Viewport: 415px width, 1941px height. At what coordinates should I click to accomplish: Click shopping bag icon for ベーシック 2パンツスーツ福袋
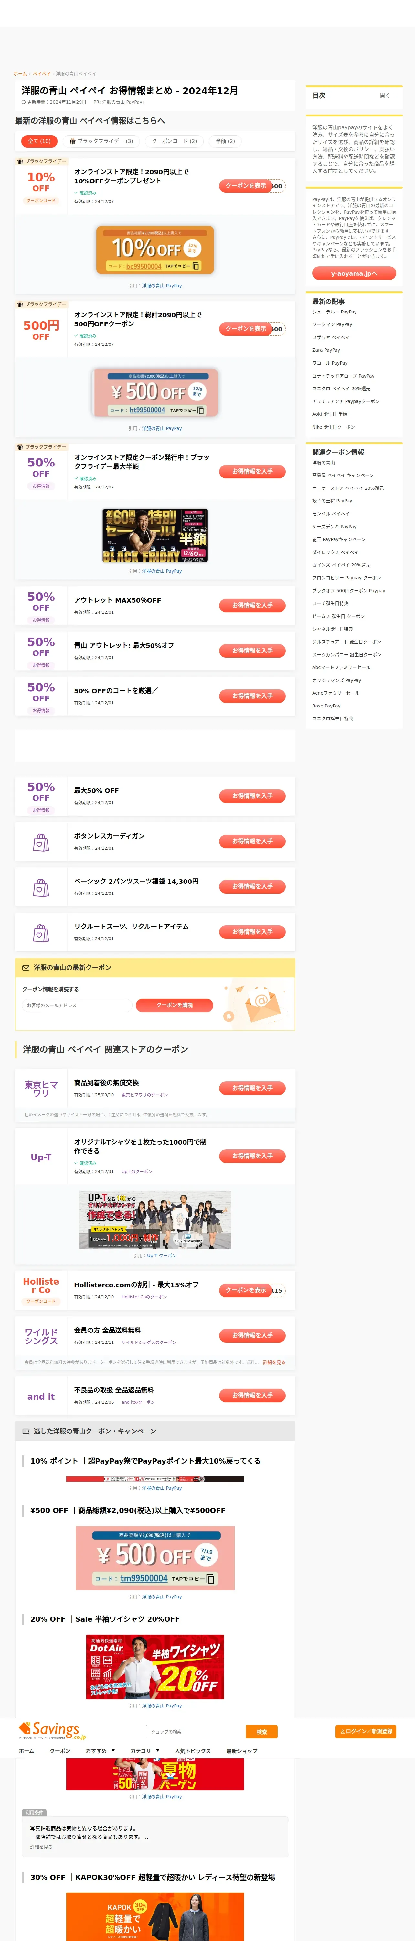pyautogui.click(x=41, y=888)
